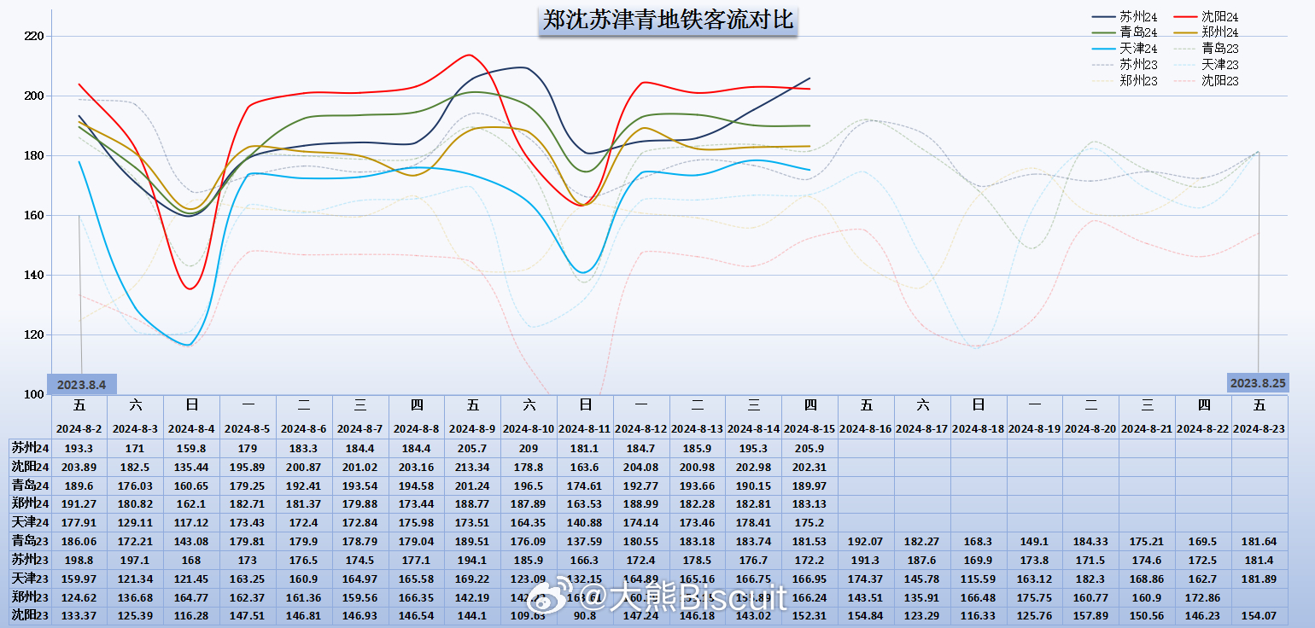1315x628 pixels.
Task: Select the cell with value 140.88
Action: [585, 522]
